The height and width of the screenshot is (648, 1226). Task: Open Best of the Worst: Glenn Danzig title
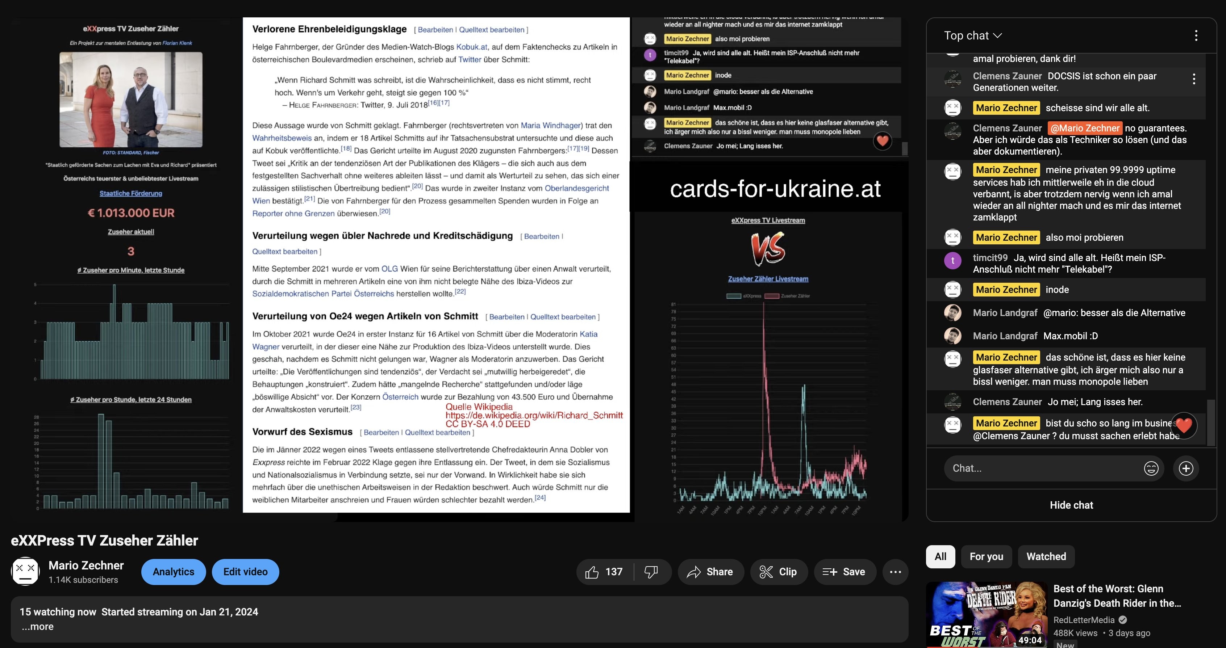pyautogui.click(x=1117, y=596)
